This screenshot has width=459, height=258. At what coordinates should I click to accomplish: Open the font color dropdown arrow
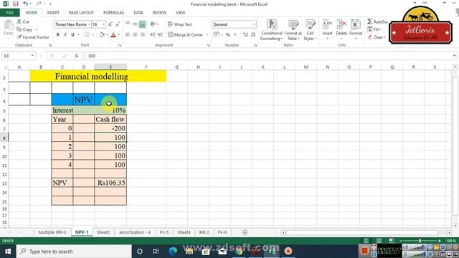[119, 35]
